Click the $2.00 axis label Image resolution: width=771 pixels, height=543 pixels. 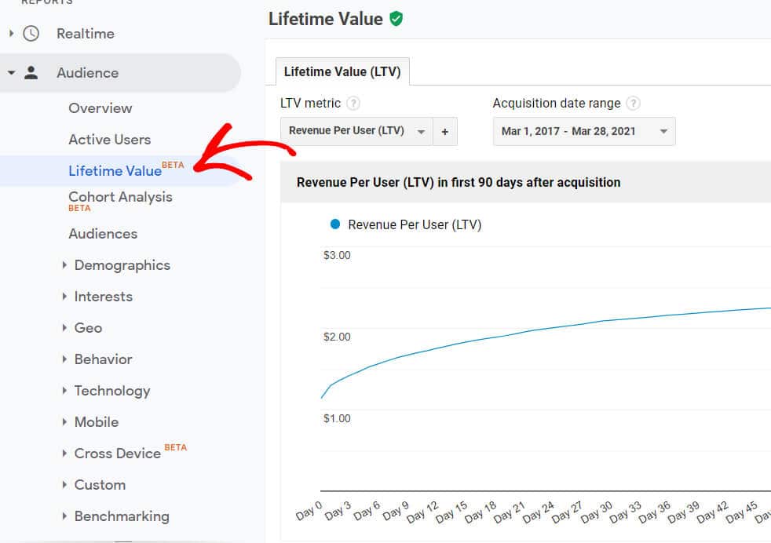[337, 337]
